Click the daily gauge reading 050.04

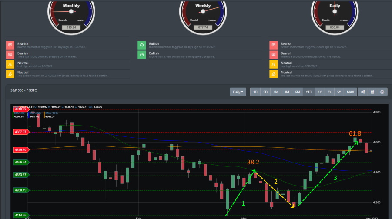click(x=335, y=27)
